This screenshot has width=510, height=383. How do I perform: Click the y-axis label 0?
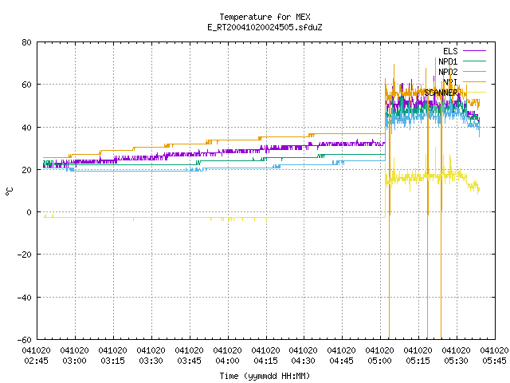coord(29,212)
